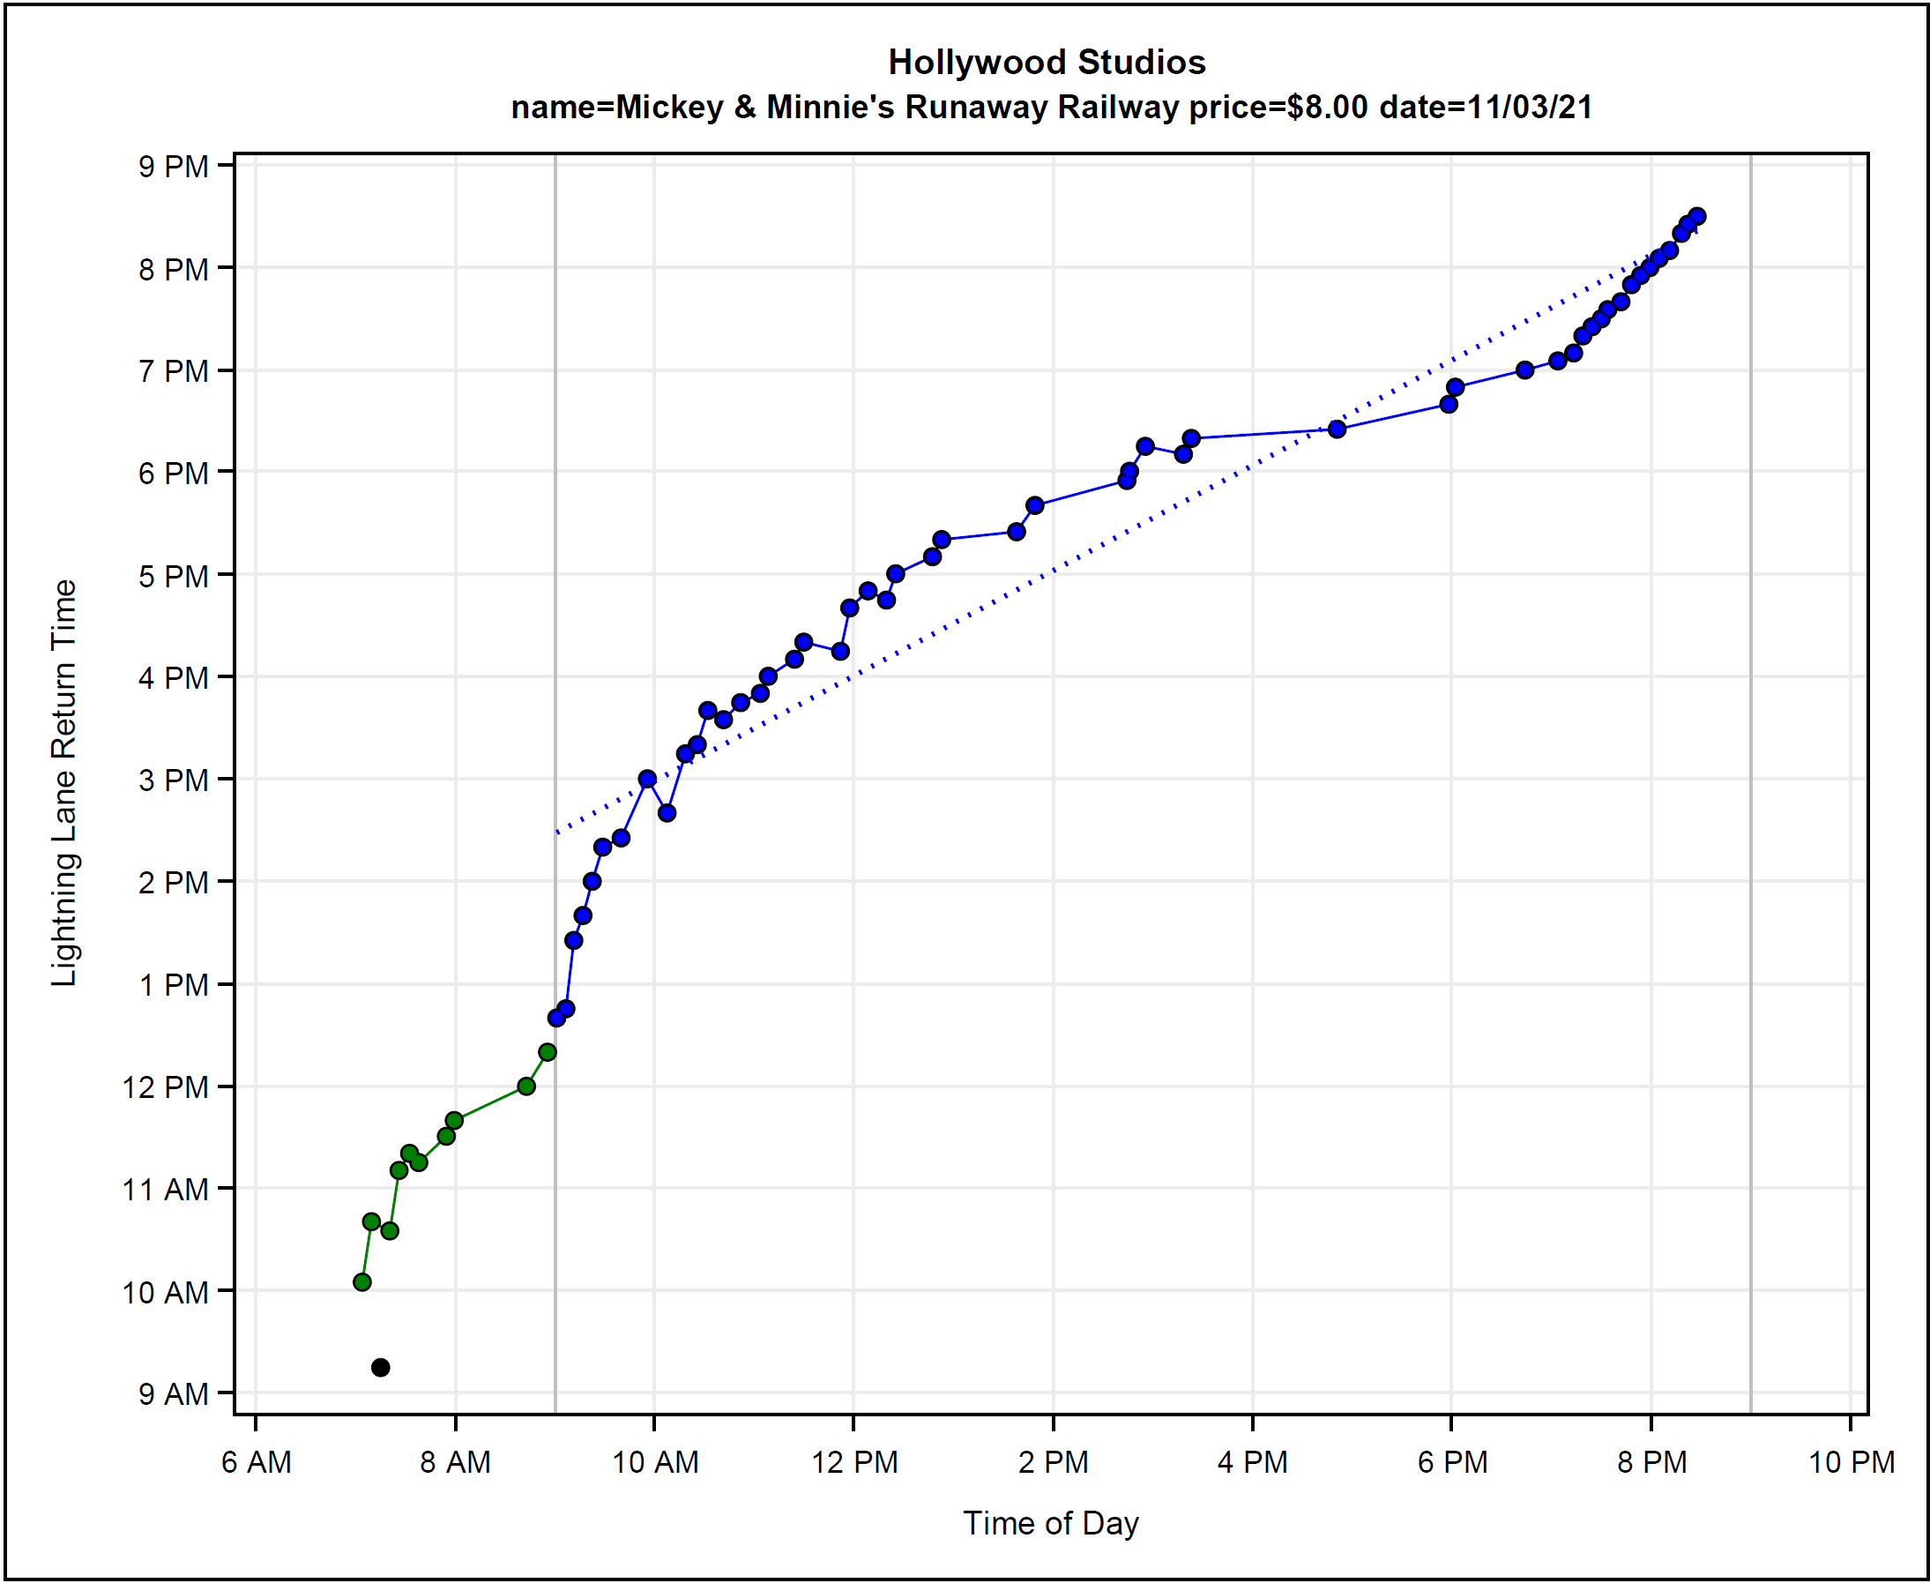Click the '3 PM' y-axis tick label

[x=173, y=780]
